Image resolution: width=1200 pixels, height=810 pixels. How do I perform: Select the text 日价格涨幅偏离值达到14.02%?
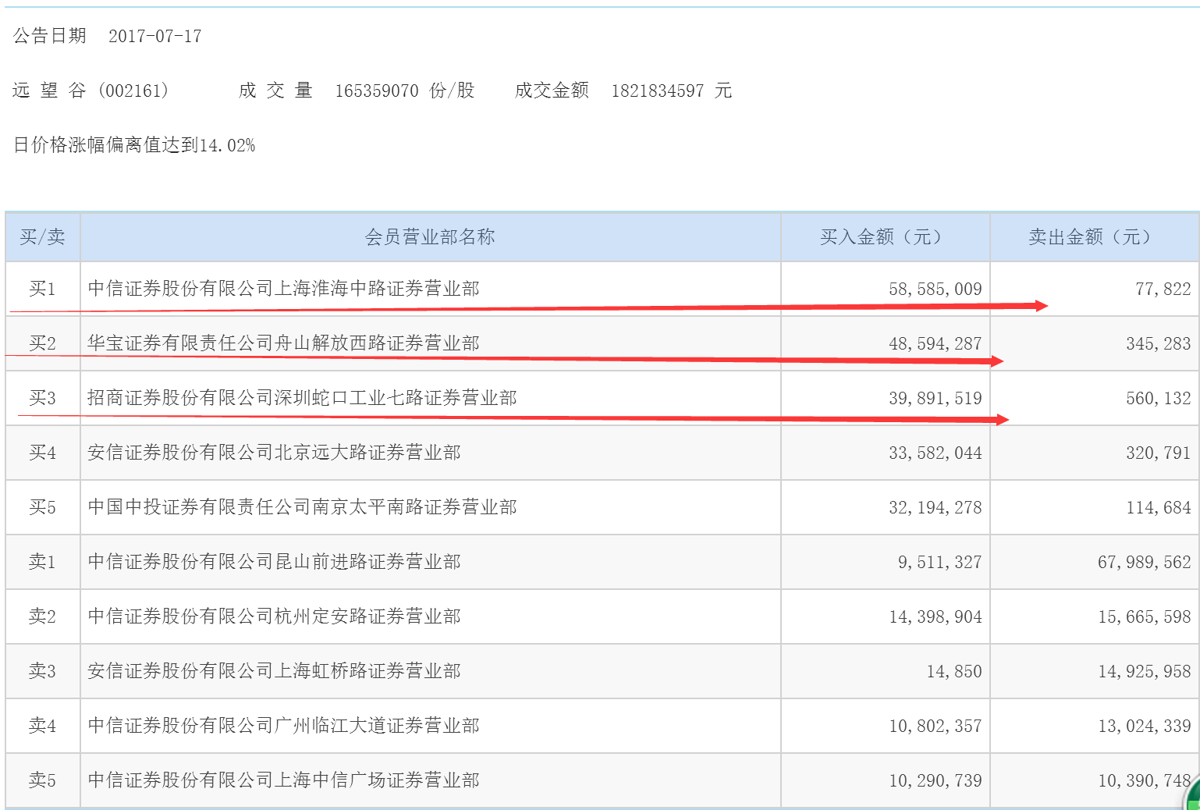coord(134,145)
